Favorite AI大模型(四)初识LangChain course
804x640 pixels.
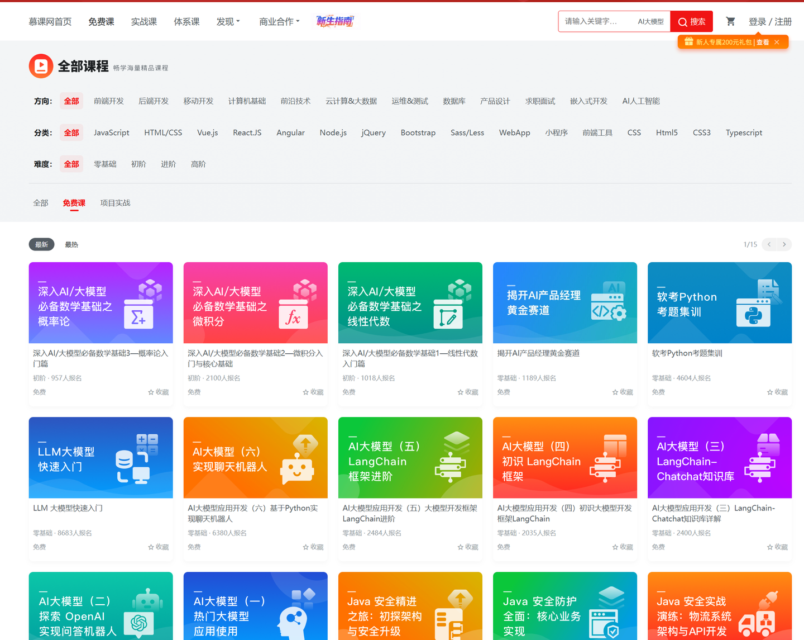pyautogui.click(x=623, y=547)
